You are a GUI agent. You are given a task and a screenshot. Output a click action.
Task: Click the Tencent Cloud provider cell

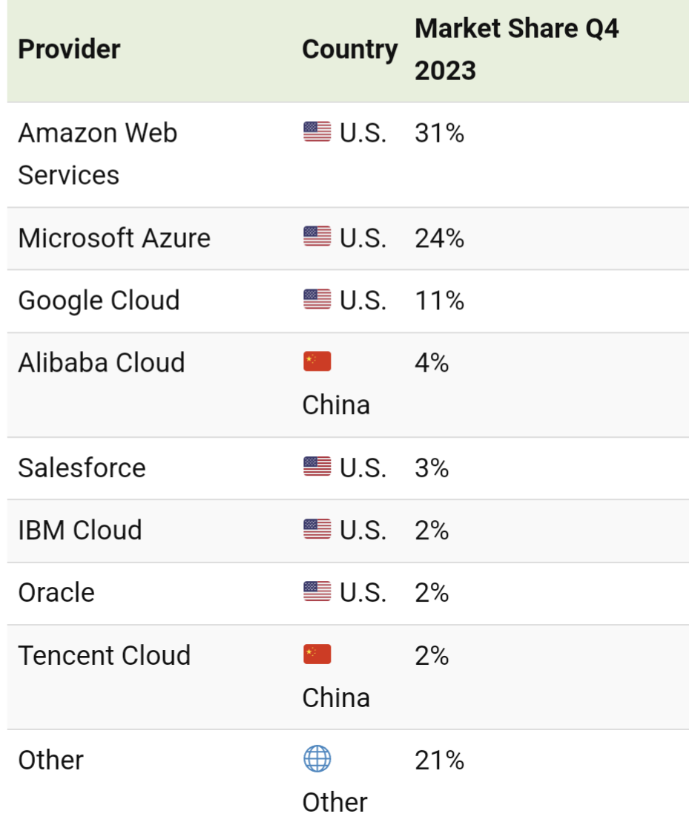104,655
